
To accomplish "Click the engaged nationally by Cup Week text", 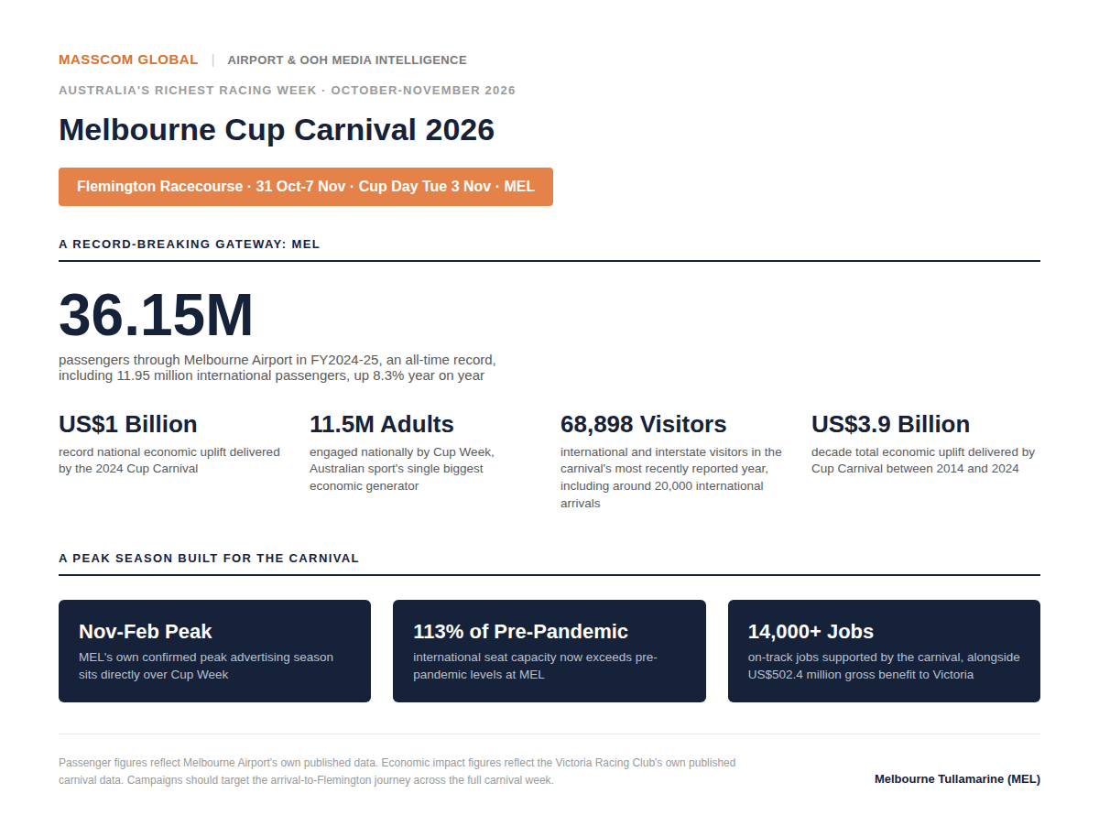I will [402, 469].
